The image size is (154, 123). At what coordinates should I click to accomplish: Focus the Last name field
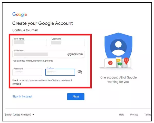pyautogui.click(x=67, y=42)
